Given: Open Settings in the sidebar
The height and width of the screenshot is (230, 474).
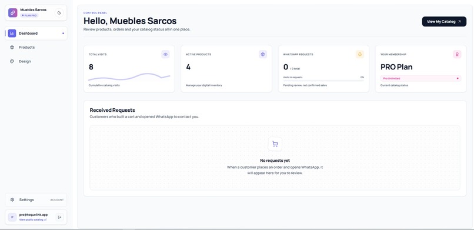Looking at the screenshot, I should pyautogui.click(x=36, y=200).
